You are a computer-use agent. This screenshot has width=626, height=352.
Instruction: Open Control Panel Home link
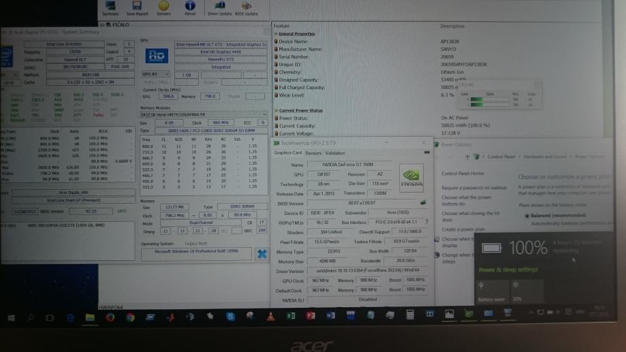[463, 174]
